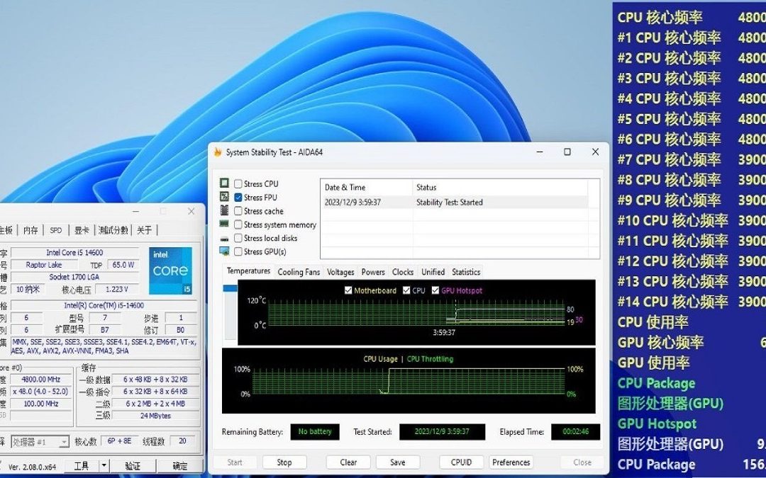The height and width of the screenshot is (478, 766).
Task: Toggle the Motherboard graph checkbox
Action: (348, 290)
